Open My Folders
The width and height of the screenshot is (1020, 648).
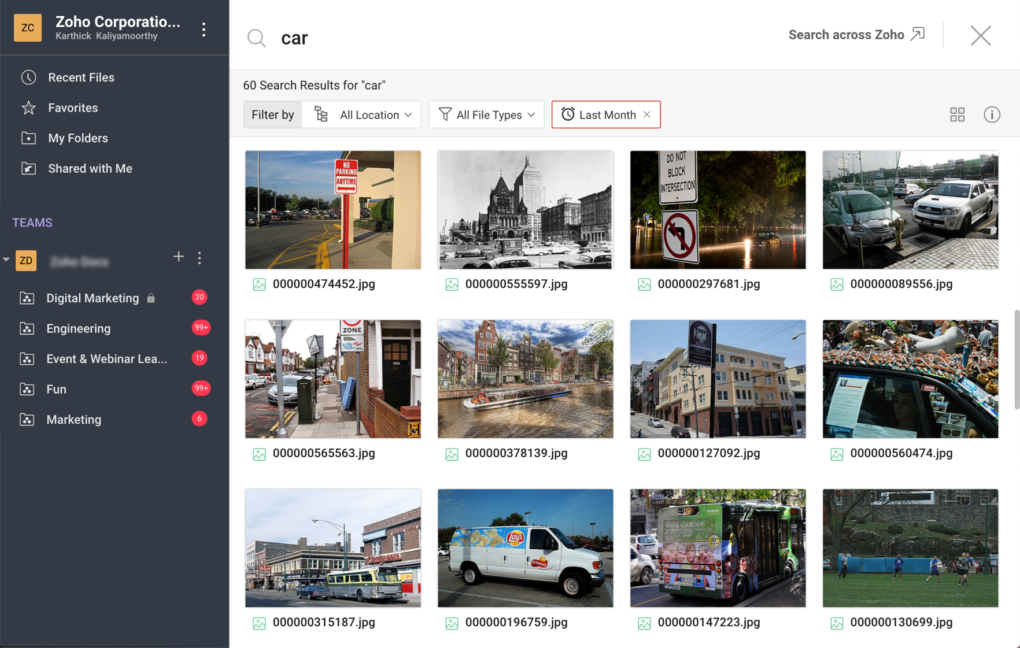click(x=77, y=138)
